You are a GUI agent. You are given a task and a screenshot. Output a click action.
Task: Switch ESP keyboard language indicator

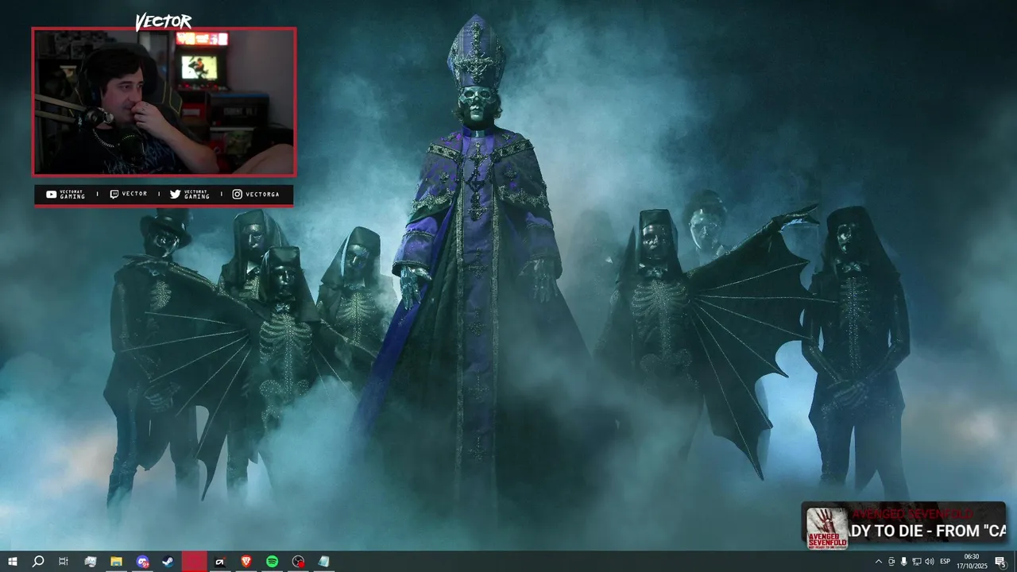(945, 562)
